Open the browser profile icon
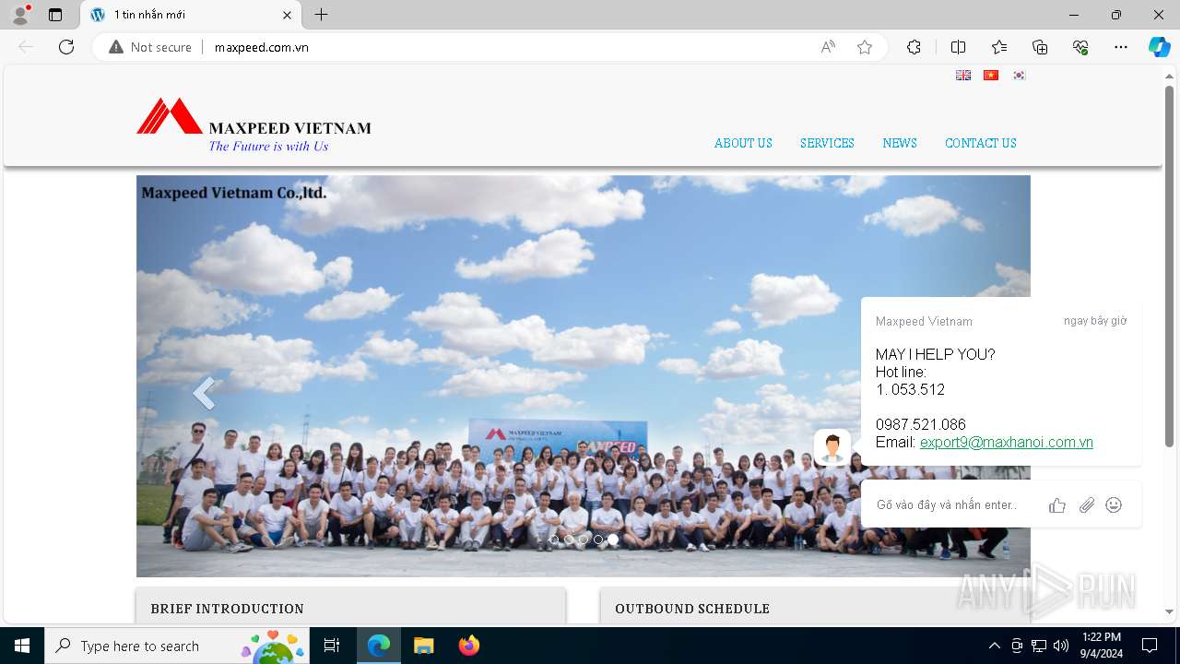 [20, 15]
